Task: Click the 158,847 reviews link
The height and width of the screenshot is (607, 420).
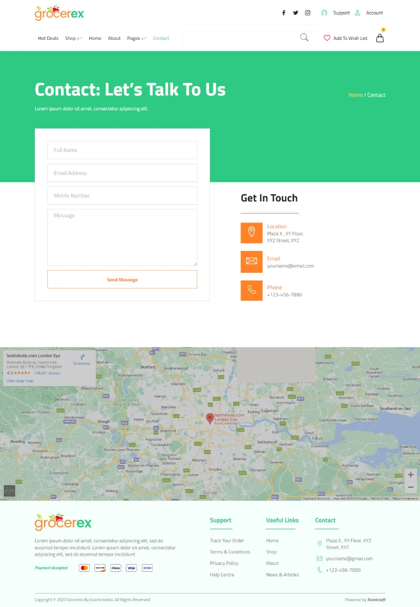Action: point(47,373)
